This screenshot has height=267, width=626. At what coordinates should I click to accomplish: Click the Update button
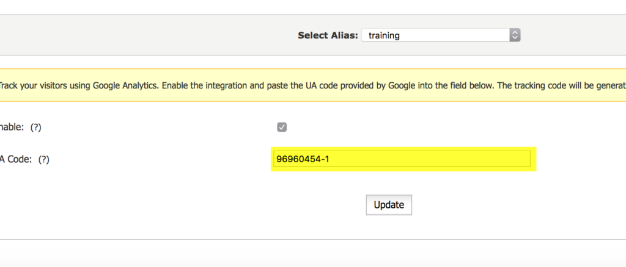pyautogui.click(x=389, y=205)
